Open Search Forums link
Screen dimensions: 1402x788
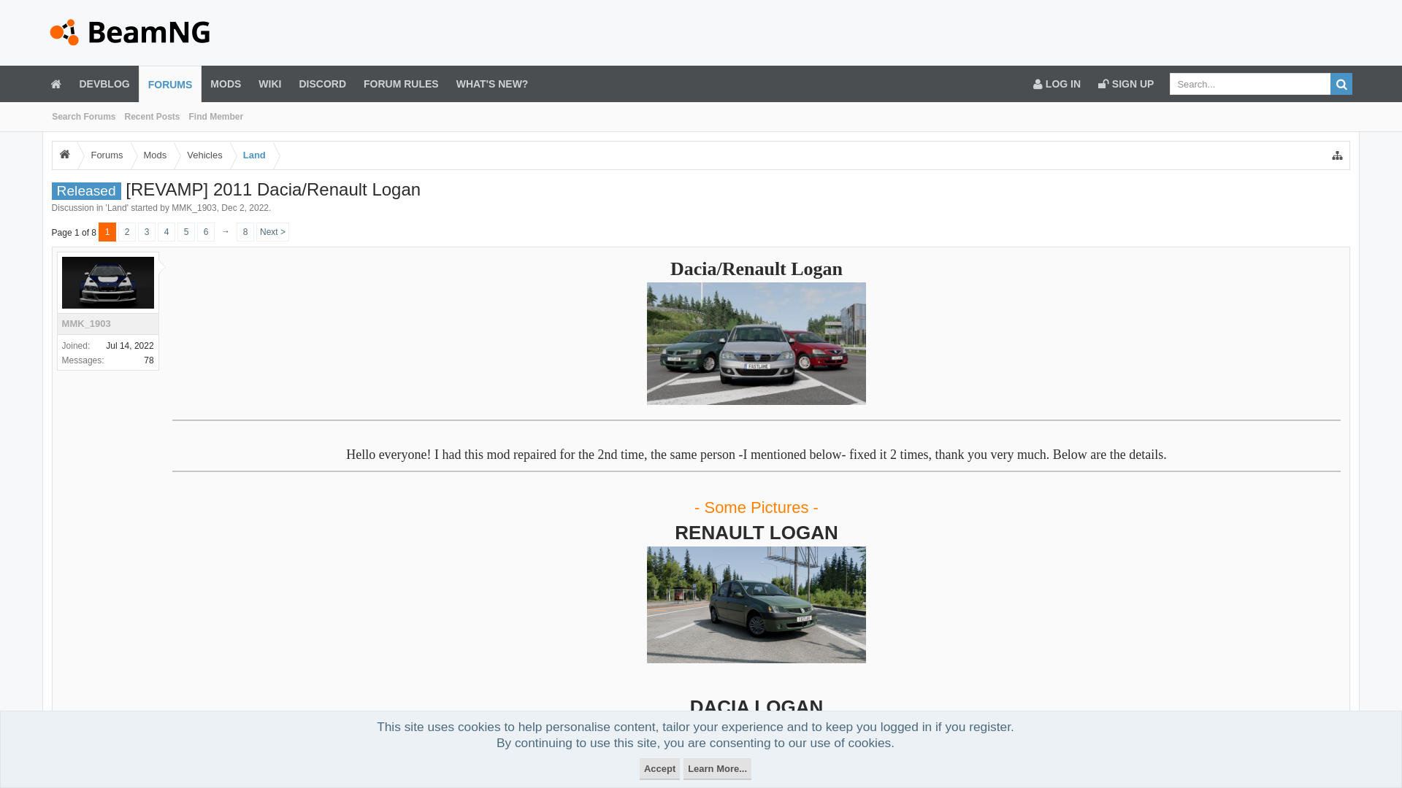point(83,117)
